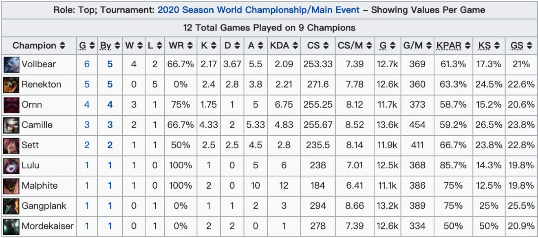Click the Lulu champion icon
Viewport: 538px width, 238px height.
pyautogui.click(x=11, y=166)
